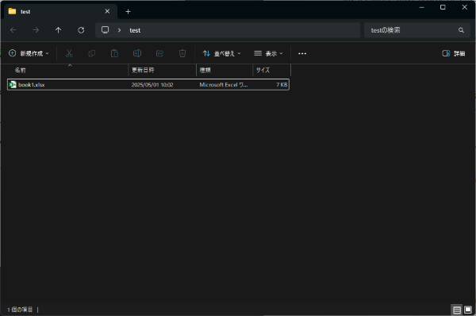
Task: Select the test breadcrumb in address bar
Action: coord(135,30)
